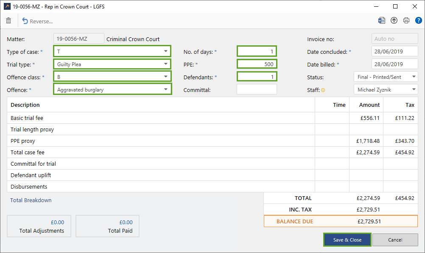The width and height of the screenshot is (425, 253).
Task: Click the app logo in title bar
Action: (6, 6)
